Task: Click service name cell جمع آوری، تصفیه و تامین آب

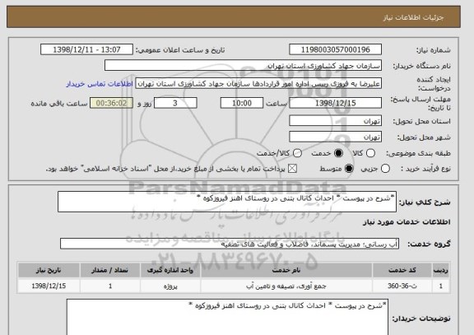Action: click(286, 286)
